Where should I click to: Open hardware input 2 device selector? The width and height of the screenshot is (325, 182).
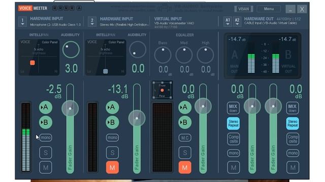[x=92, y=21]
